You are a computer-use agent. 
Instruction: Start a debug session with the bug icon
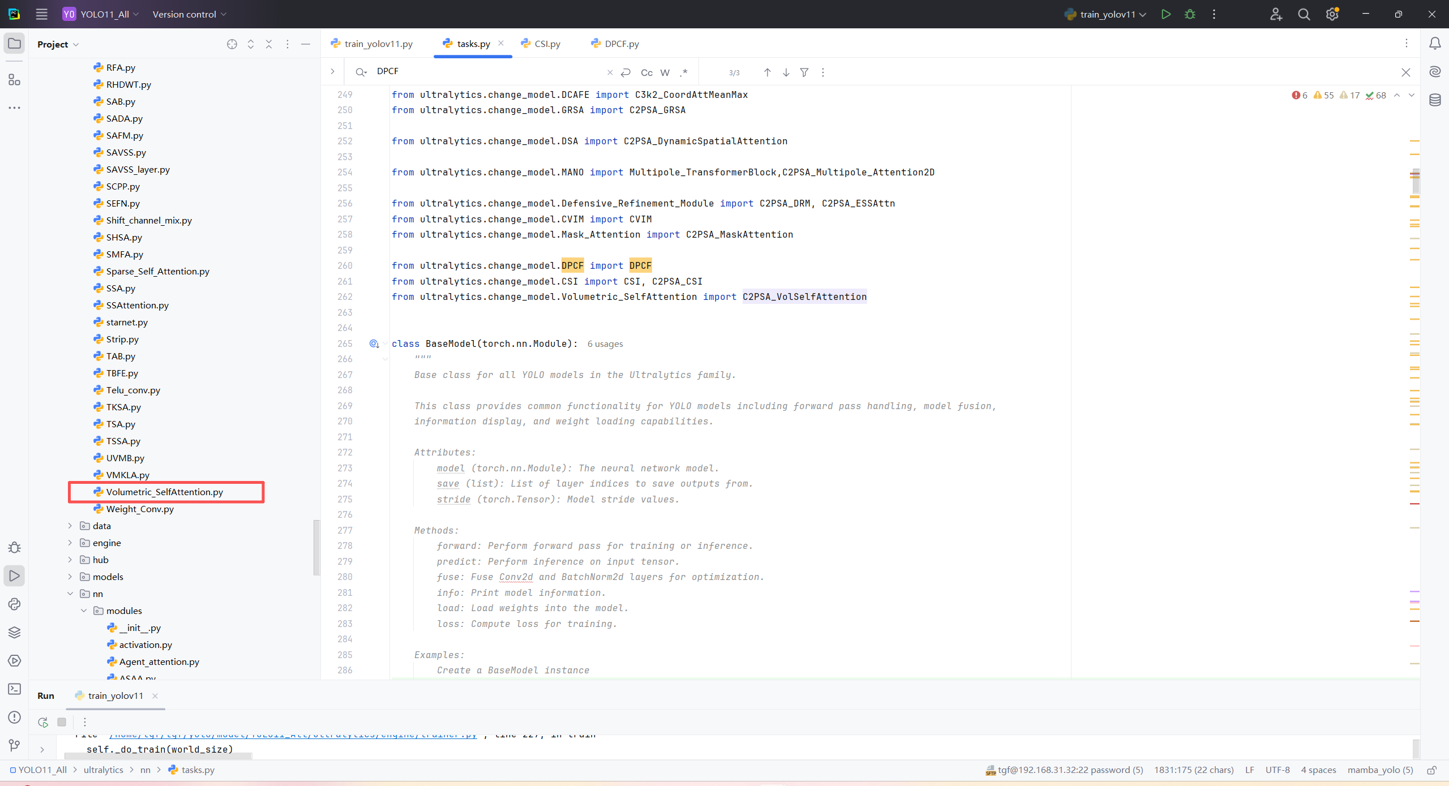click(x=1190, y=14)
